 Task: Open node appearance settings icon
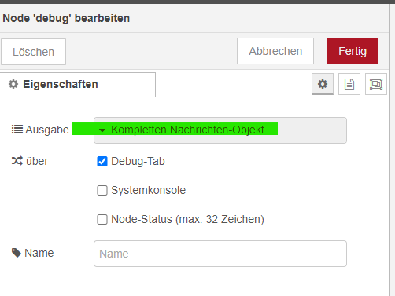tap(376, 84)
